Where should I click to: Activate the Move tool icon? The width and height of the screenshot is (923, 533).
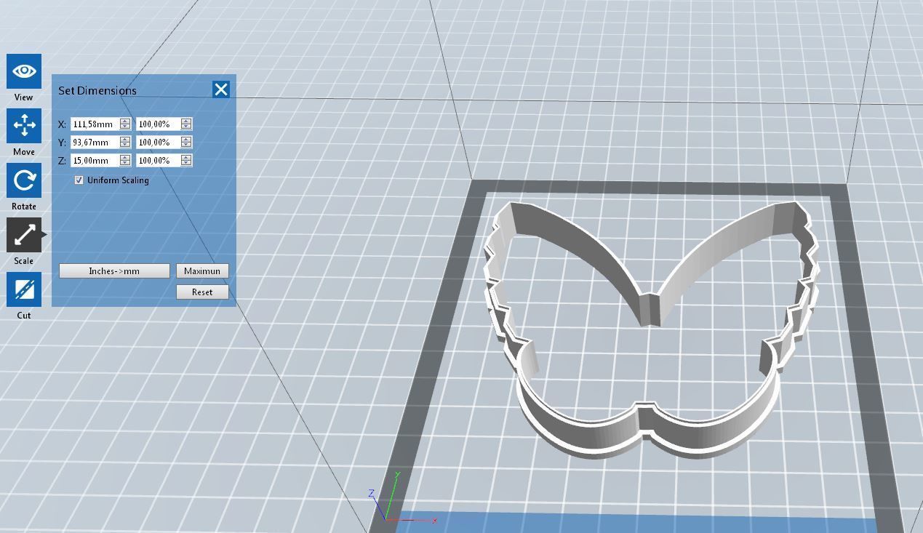tap(24, 126)
